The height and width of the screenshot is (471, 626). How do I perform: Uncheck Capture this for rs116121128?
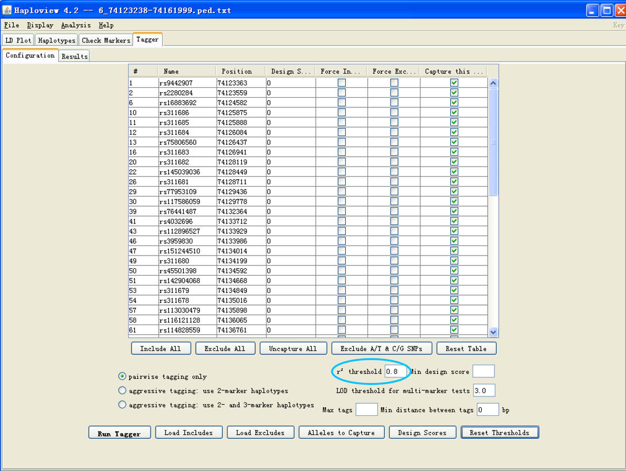[454, 320]
